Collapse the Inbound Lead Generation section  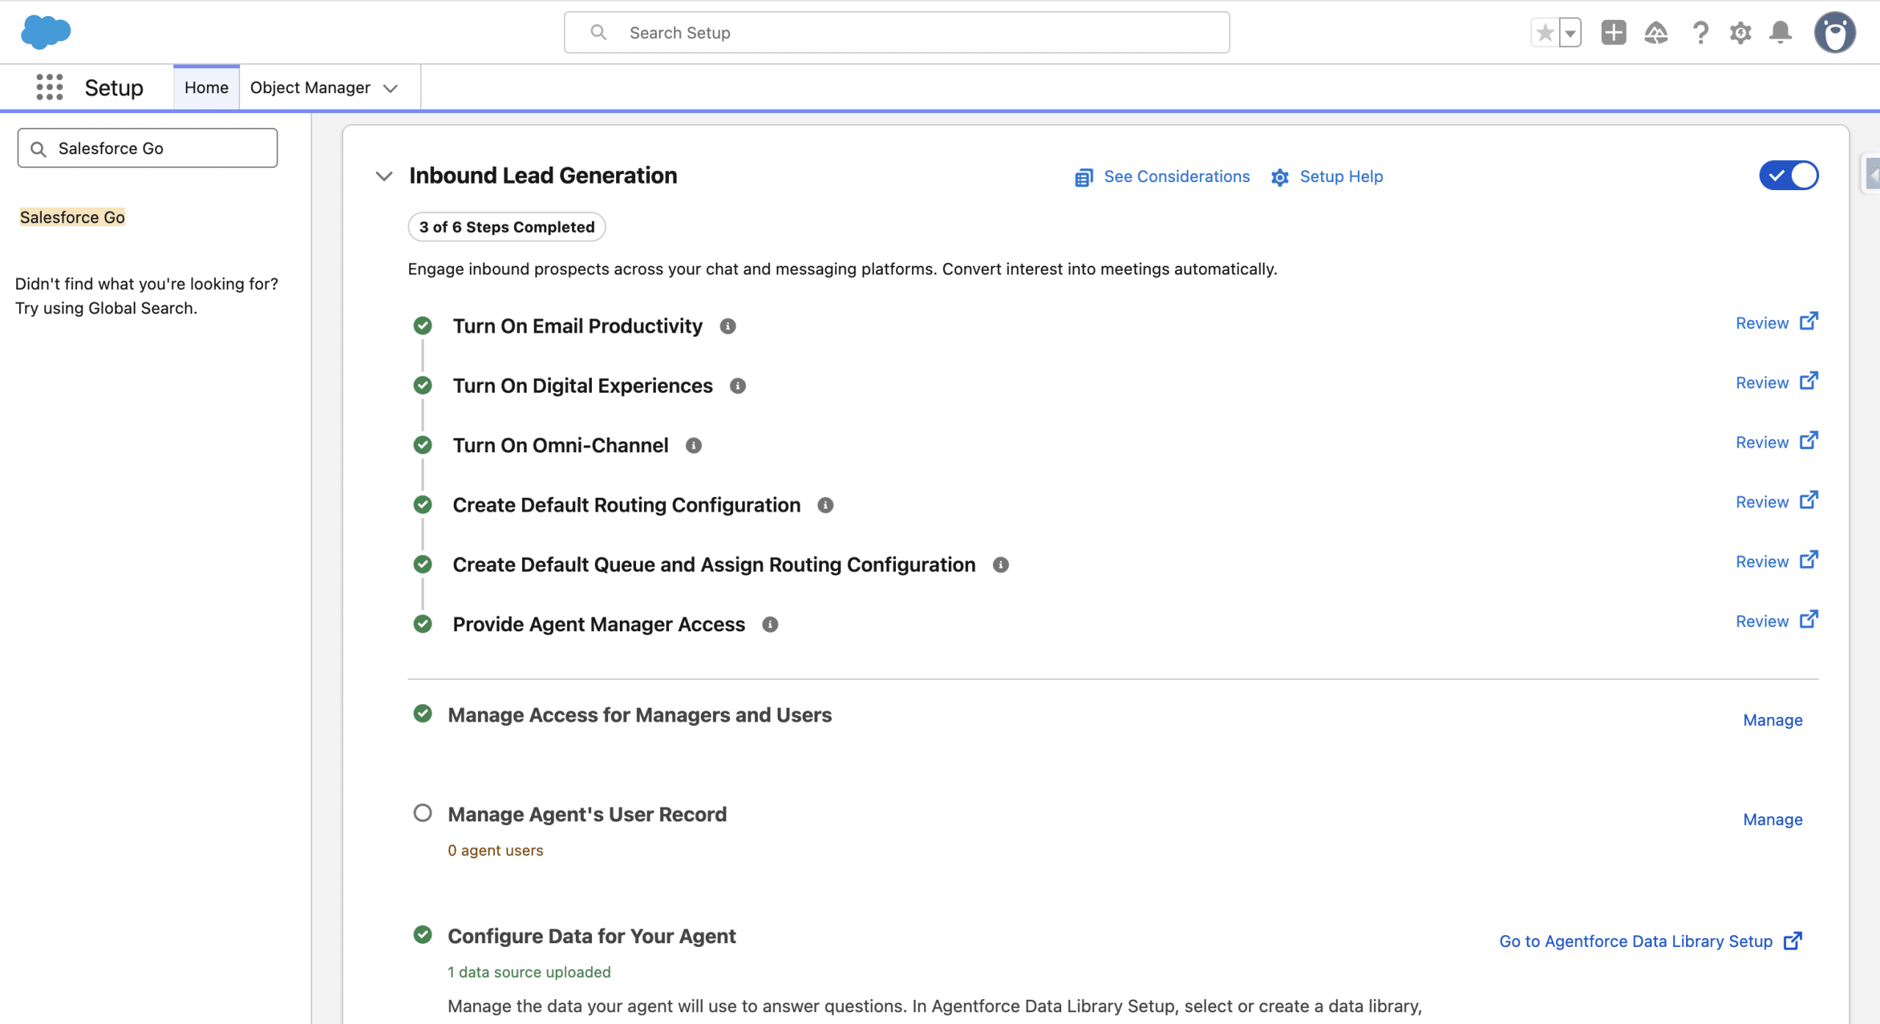pyautogui.click(x=383, y=176)
